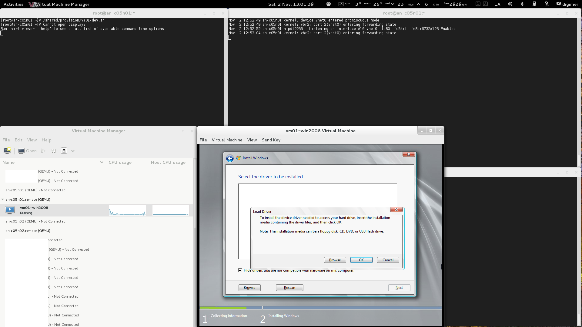Click the back arrow in Install Windows
Viewport: 582px width, 327px height.
pos(230,158)
